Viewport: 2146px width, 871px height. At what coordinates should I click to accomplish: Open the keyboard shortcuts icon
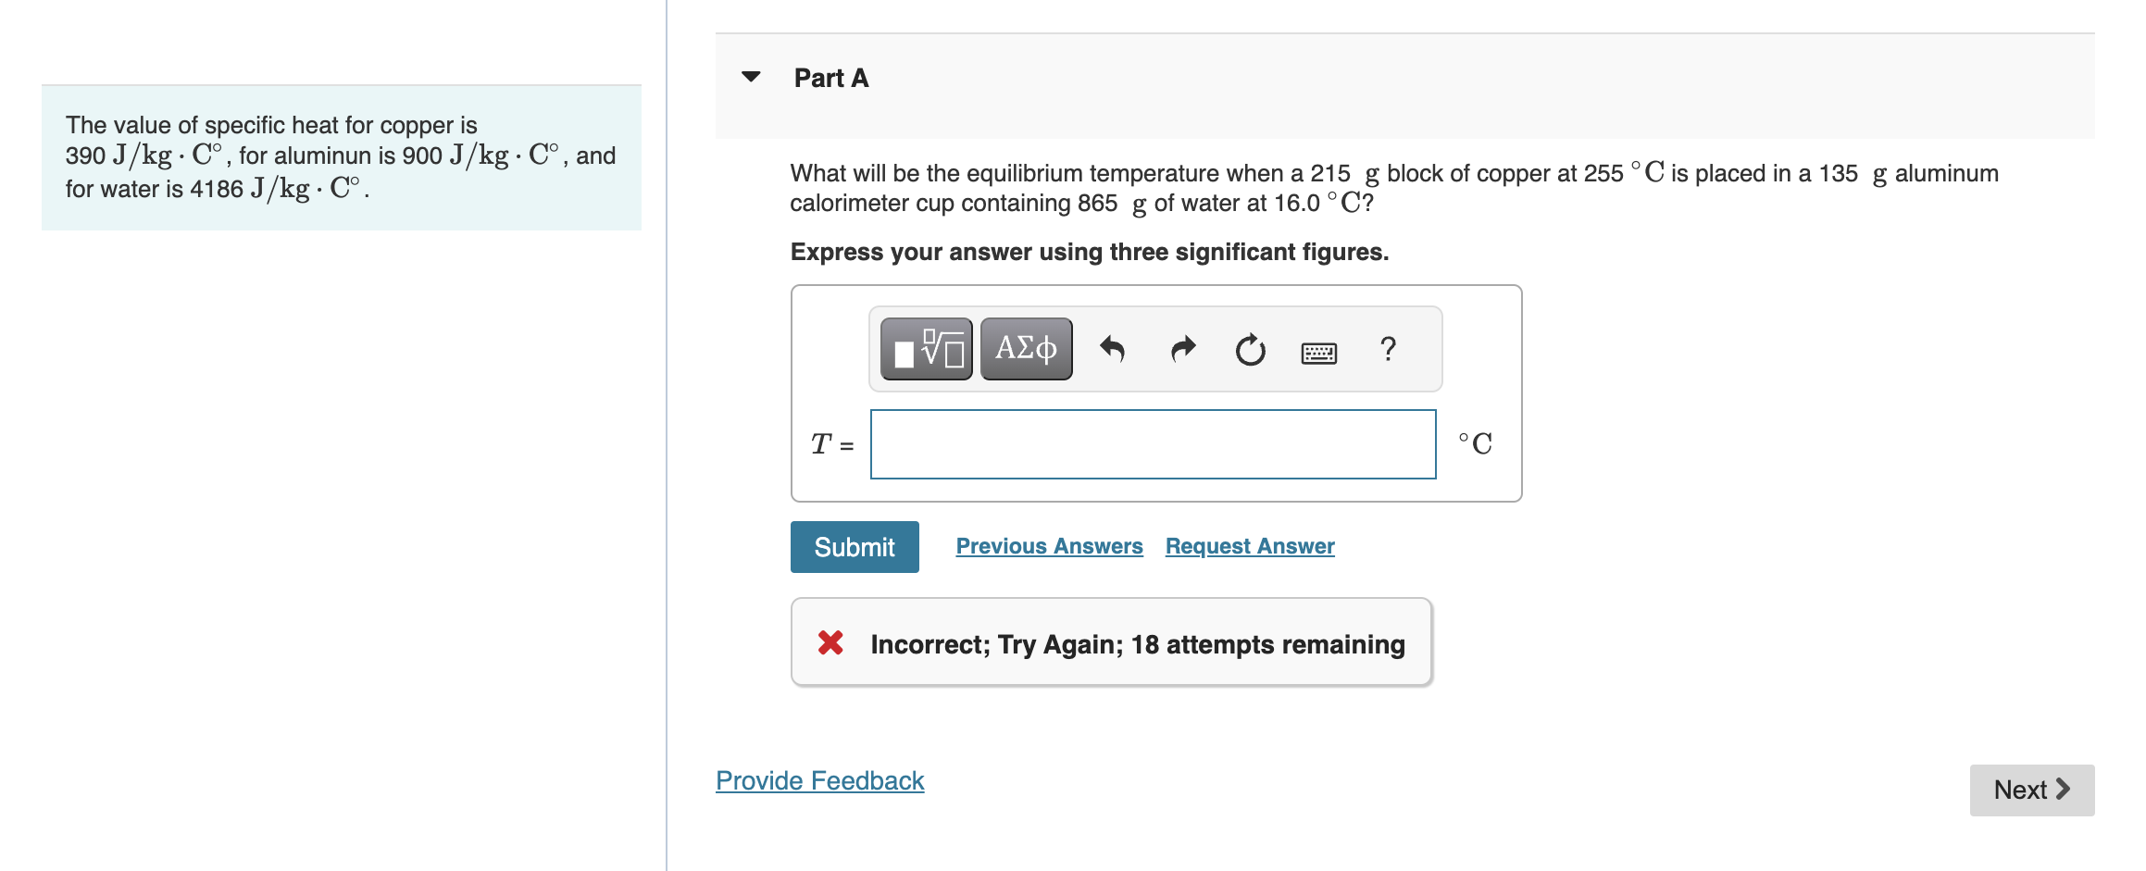(1318, 352)
